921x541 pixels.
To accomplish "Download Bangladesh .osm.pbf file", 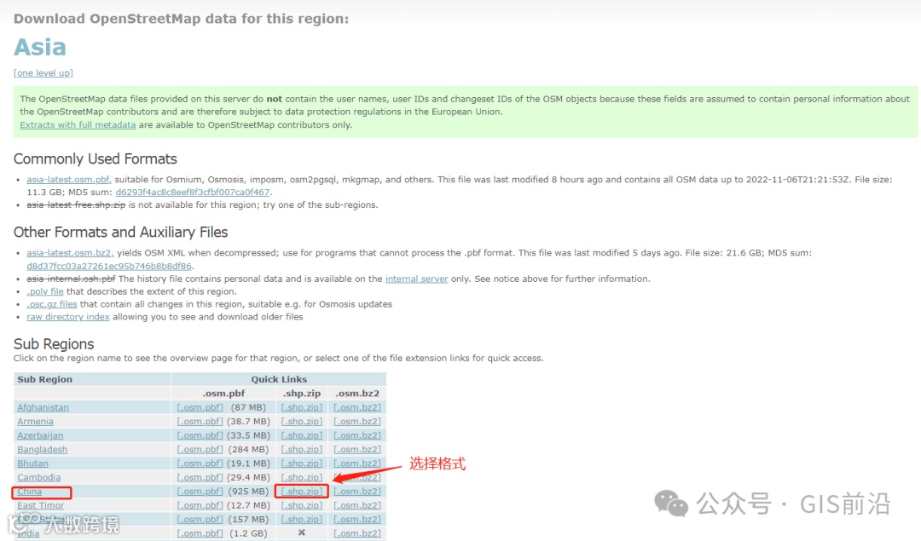I will click(200, 450).
